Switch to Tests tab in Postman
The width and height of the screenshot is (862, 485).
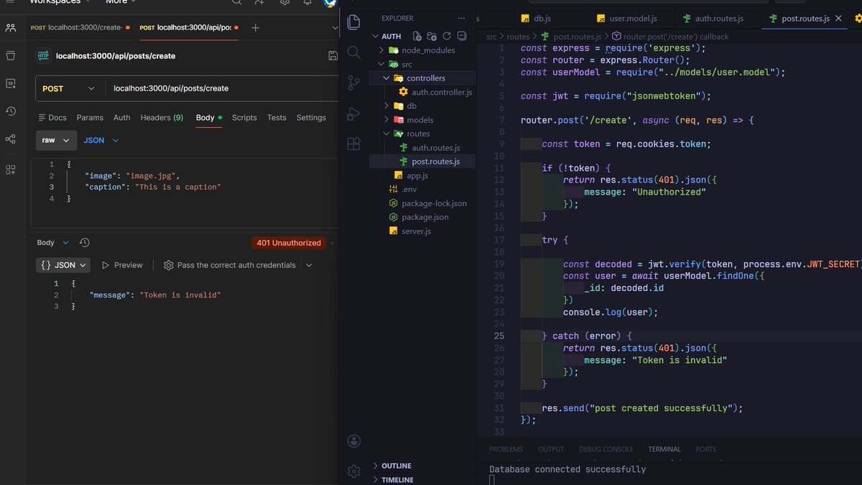click(277, 118)
